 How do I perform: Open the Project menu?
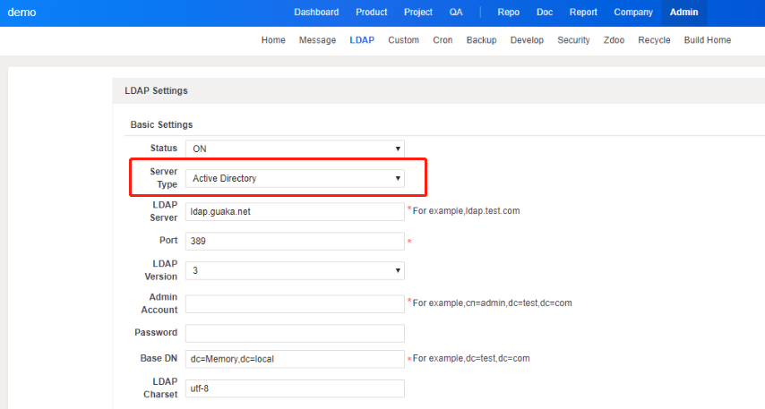[x=417, y=13]
